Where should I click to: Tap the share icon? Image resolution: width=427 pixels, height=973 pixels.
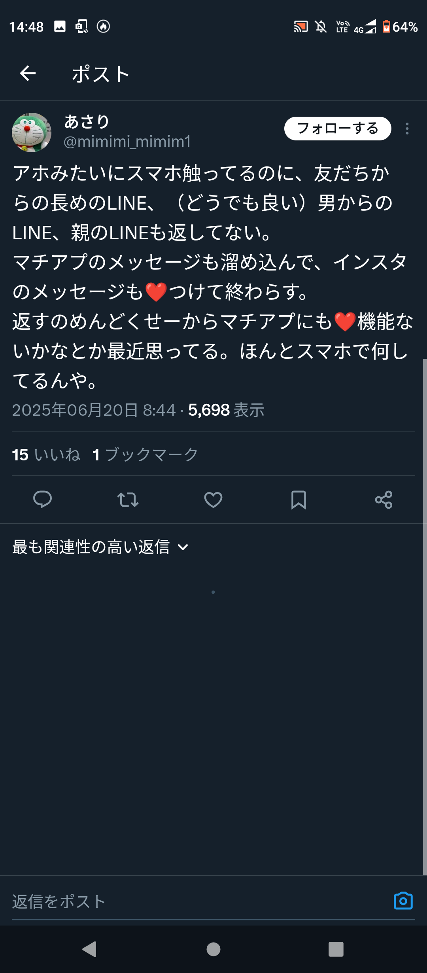pos(384,500)
